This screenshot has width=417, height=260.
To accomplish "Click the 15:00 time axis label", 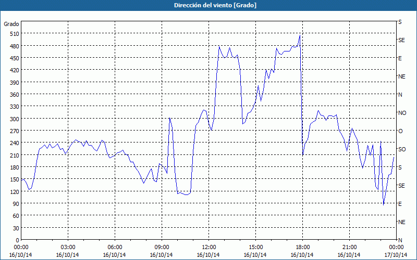I will pos(255,248).
